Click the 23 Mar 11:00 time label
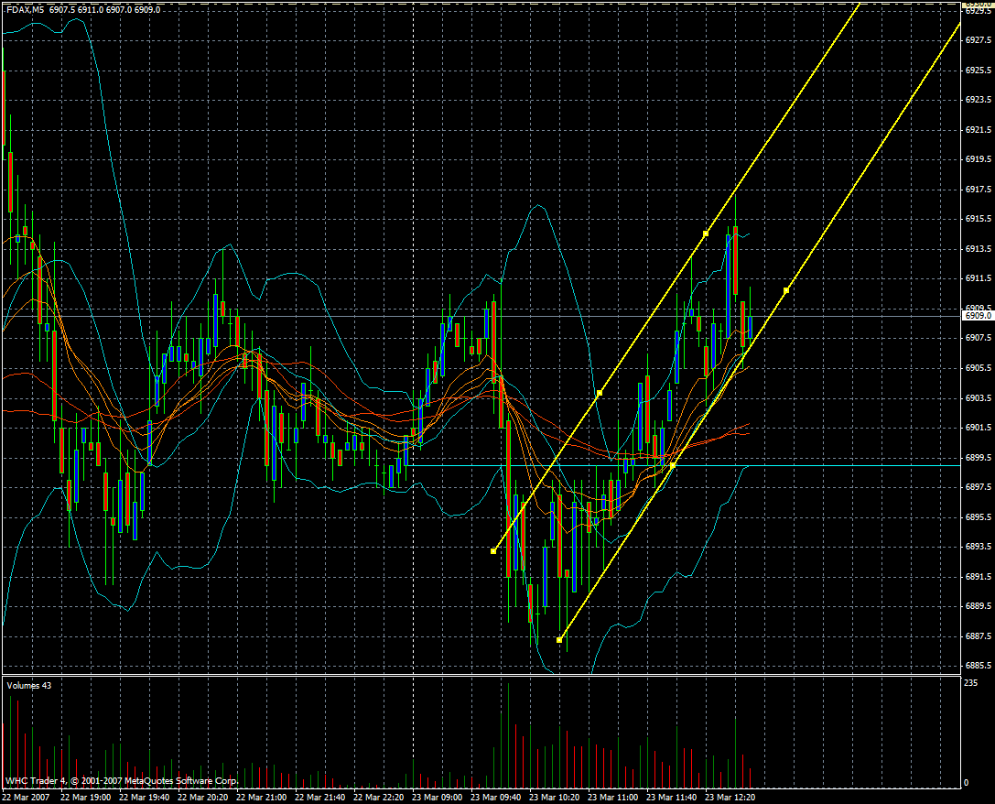The width and height of the screenshot is (995, 804). pos(612,798)
